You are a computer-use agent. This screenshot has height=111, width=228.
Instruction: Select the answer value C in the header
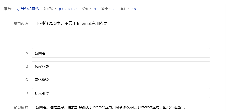tap(114, 9)
